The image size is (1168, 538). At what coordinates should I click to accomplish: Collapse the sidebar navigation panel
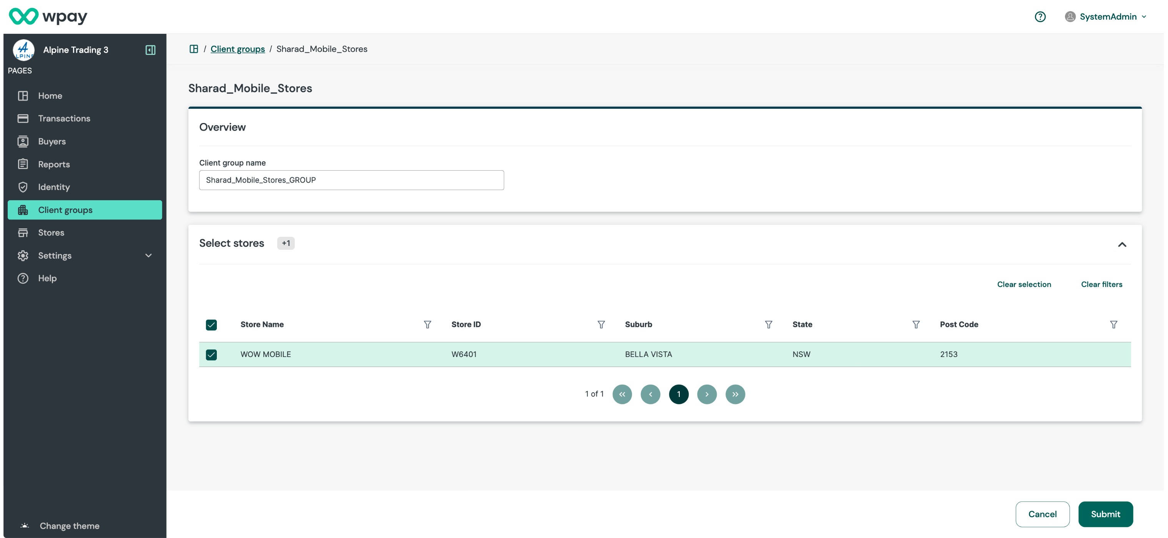151,50
